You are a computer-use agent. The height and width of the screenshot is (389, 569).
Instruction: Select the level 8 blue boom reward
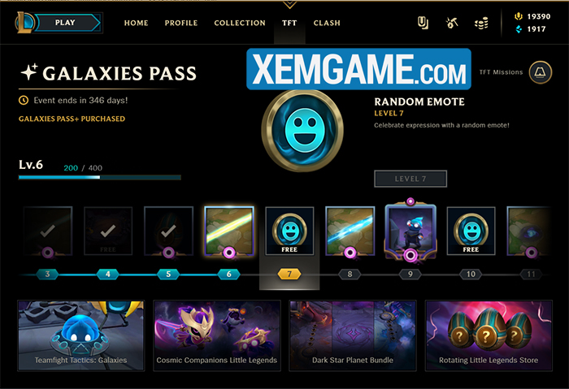coord(350,231)
